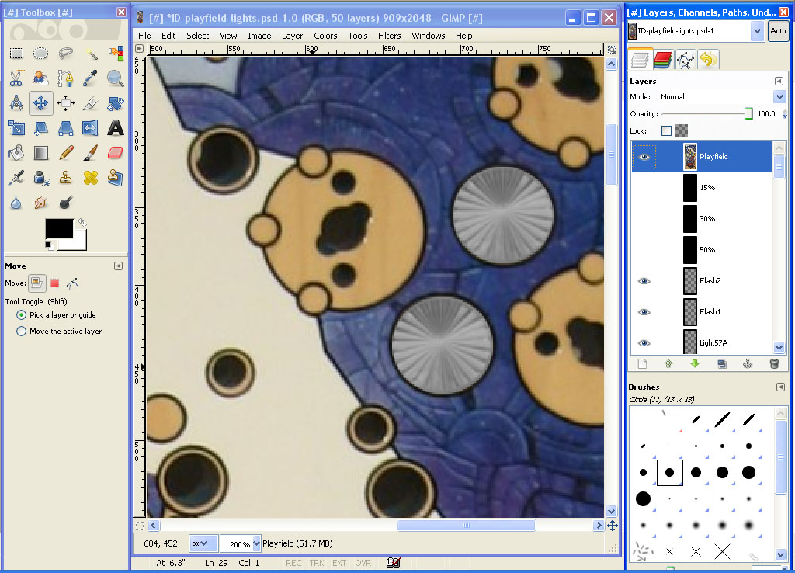
Task: Select the Fuzzy Select magic wand tool
Action: pos(91,53)
